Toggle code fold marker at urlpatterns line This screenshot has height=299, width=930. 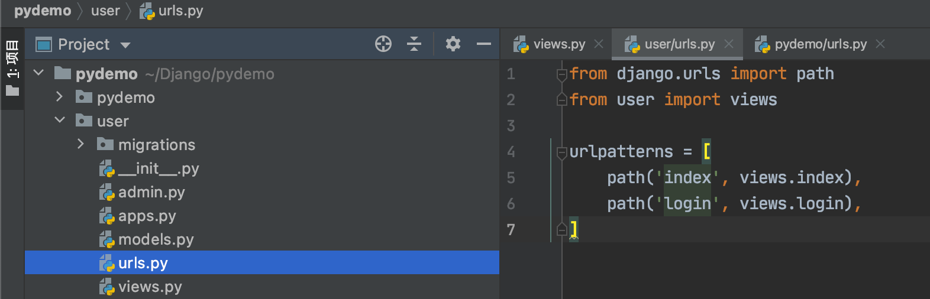pos(562,153)
